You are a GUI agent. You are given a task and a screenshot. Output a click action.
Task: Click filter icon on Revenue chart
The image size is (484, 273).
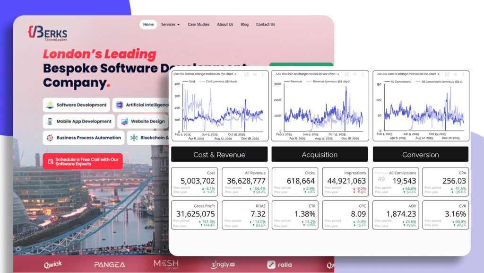click(x=355, y=74)
